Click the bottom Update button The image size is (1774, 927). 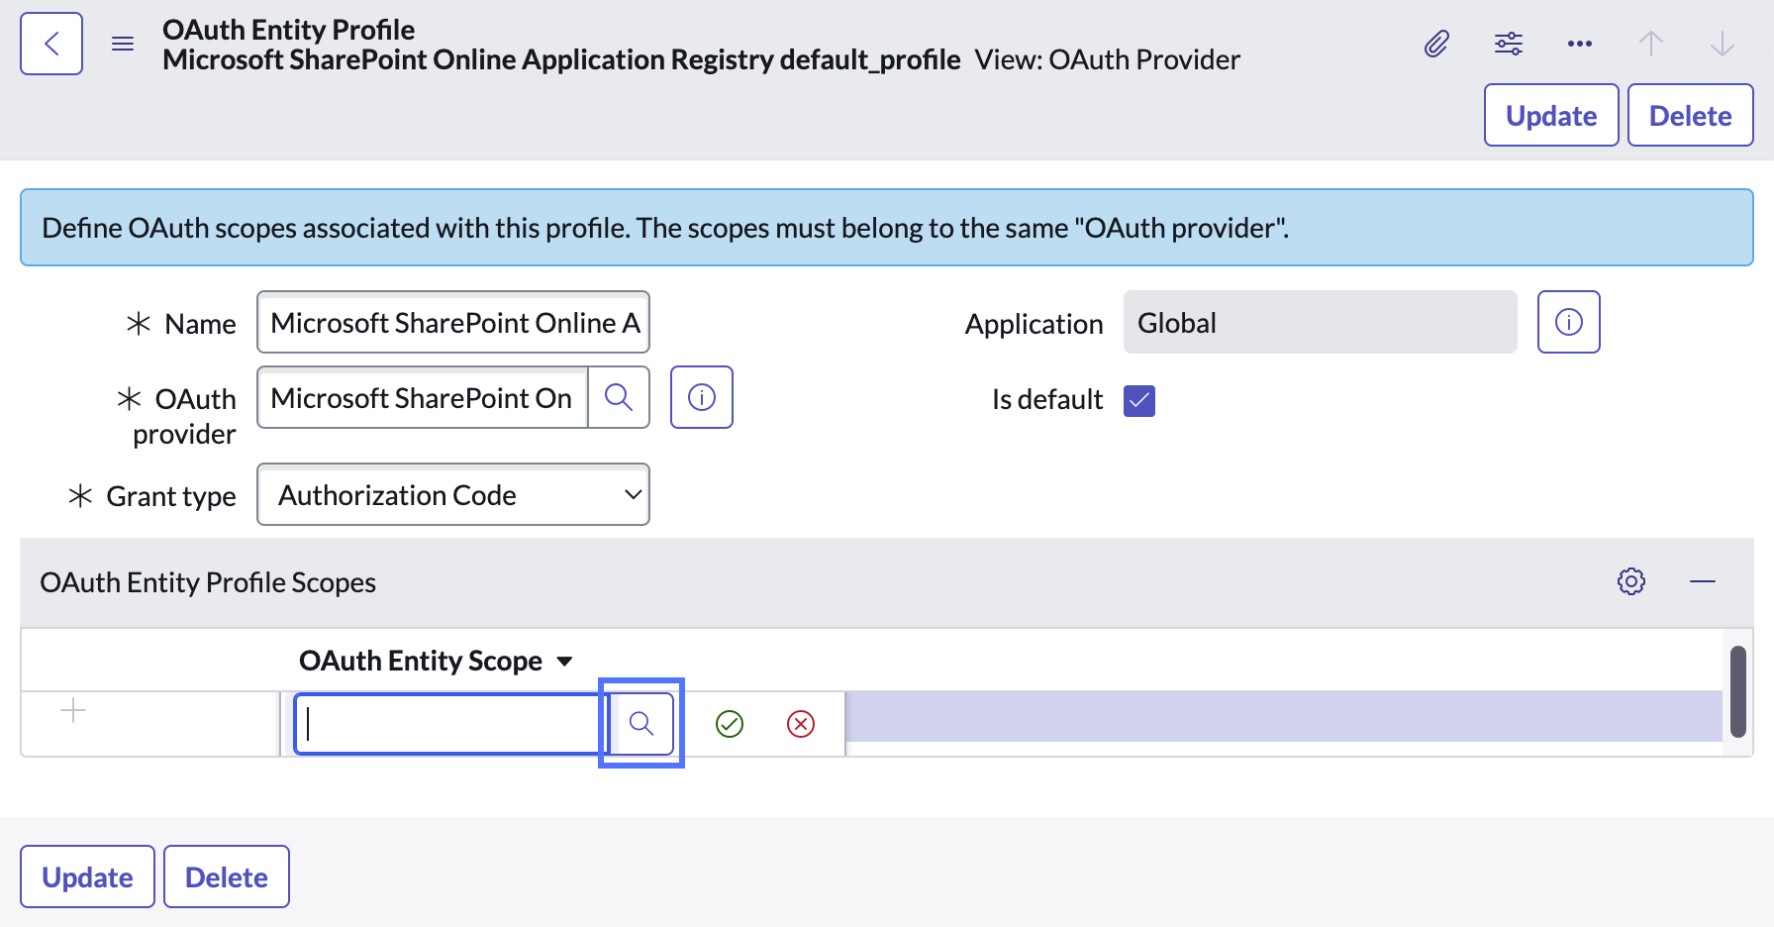87,876
